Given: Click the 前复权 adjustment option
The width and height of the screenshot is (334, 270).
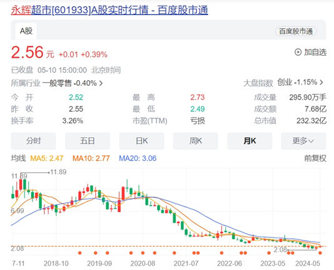Looking at the screenshot, I should coord(315,158).
